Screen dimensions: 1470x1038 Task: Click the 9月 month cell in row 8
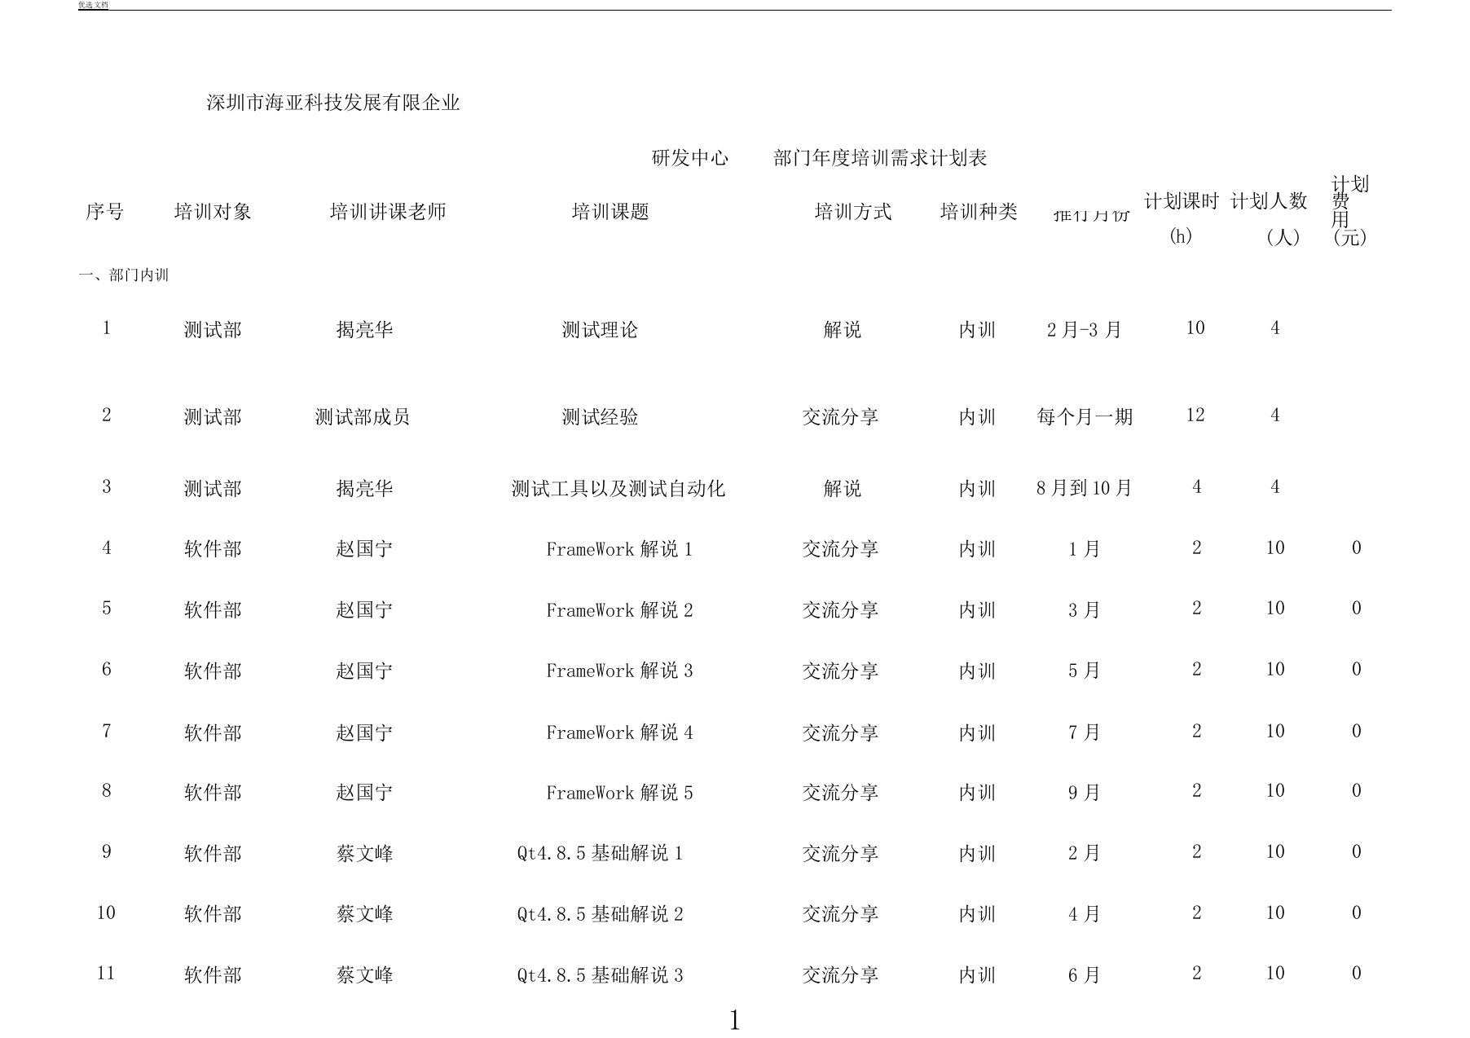click(1085, 793)
